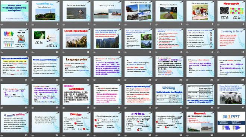Click the slide number 21 label

(150, 80)
